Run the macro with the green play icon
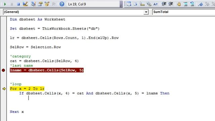Screen dimensions: 215x121 pyautogui.click(x=5, y=4)
